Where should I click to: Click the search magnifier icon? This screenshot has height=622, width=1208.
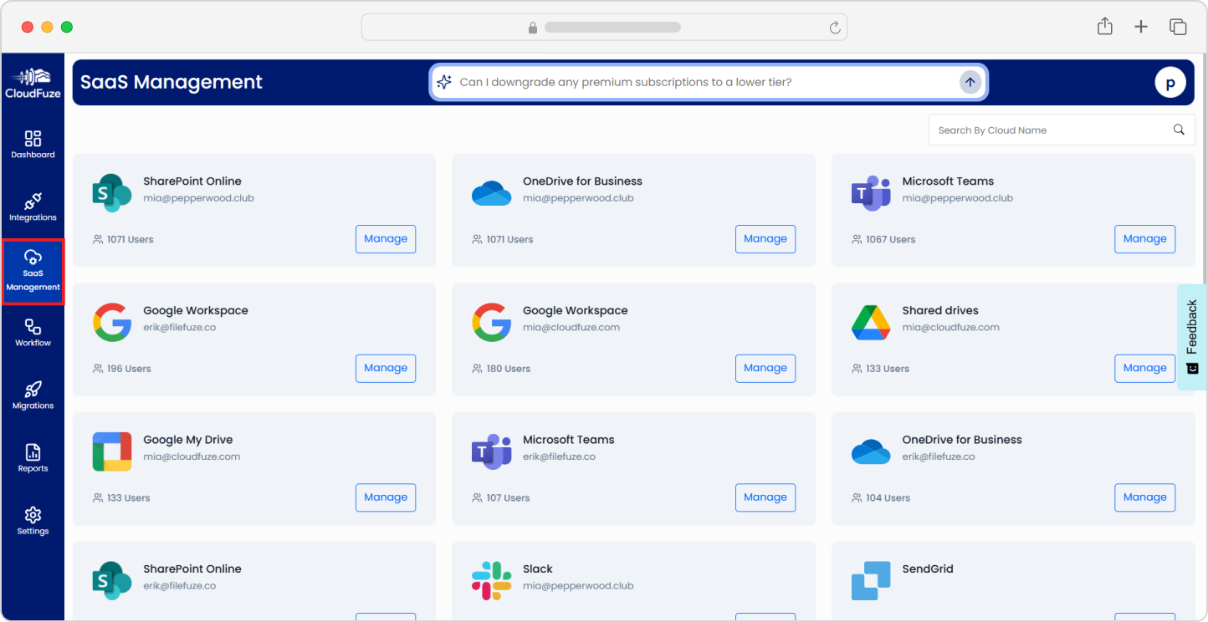(1179, 130)
